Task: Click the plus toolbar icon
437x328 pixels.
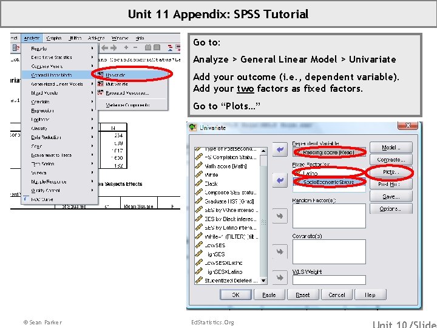Action: [126, 48]
